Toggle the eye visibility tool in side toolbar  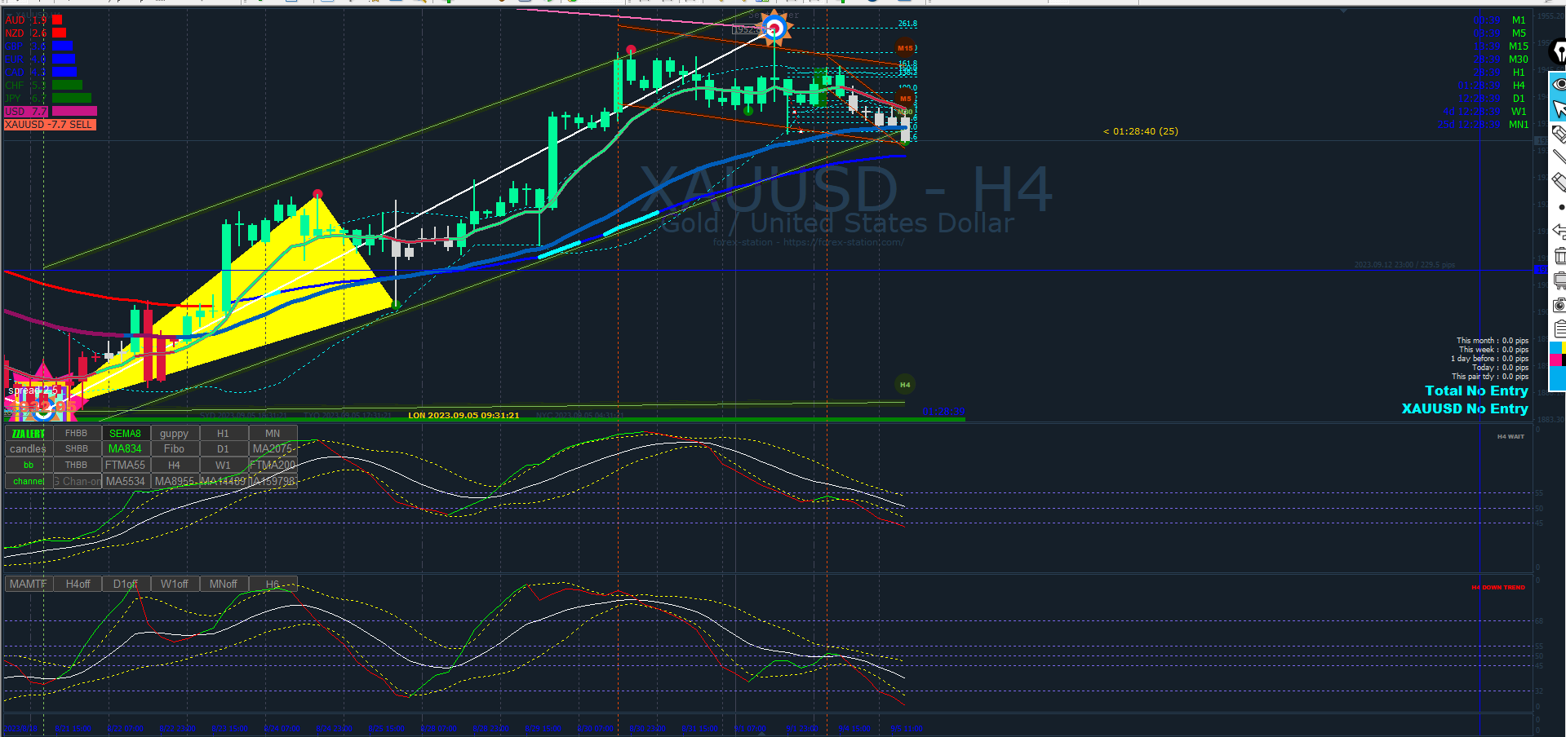click(1559, 84)
